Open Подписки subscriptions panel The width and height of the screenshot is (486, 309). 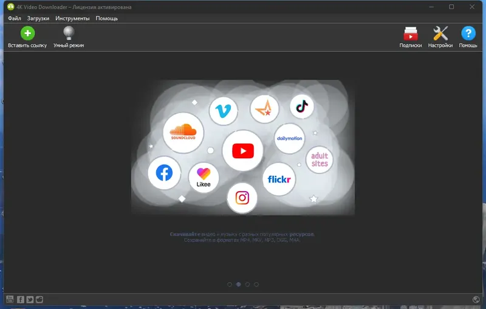[411, 37]
